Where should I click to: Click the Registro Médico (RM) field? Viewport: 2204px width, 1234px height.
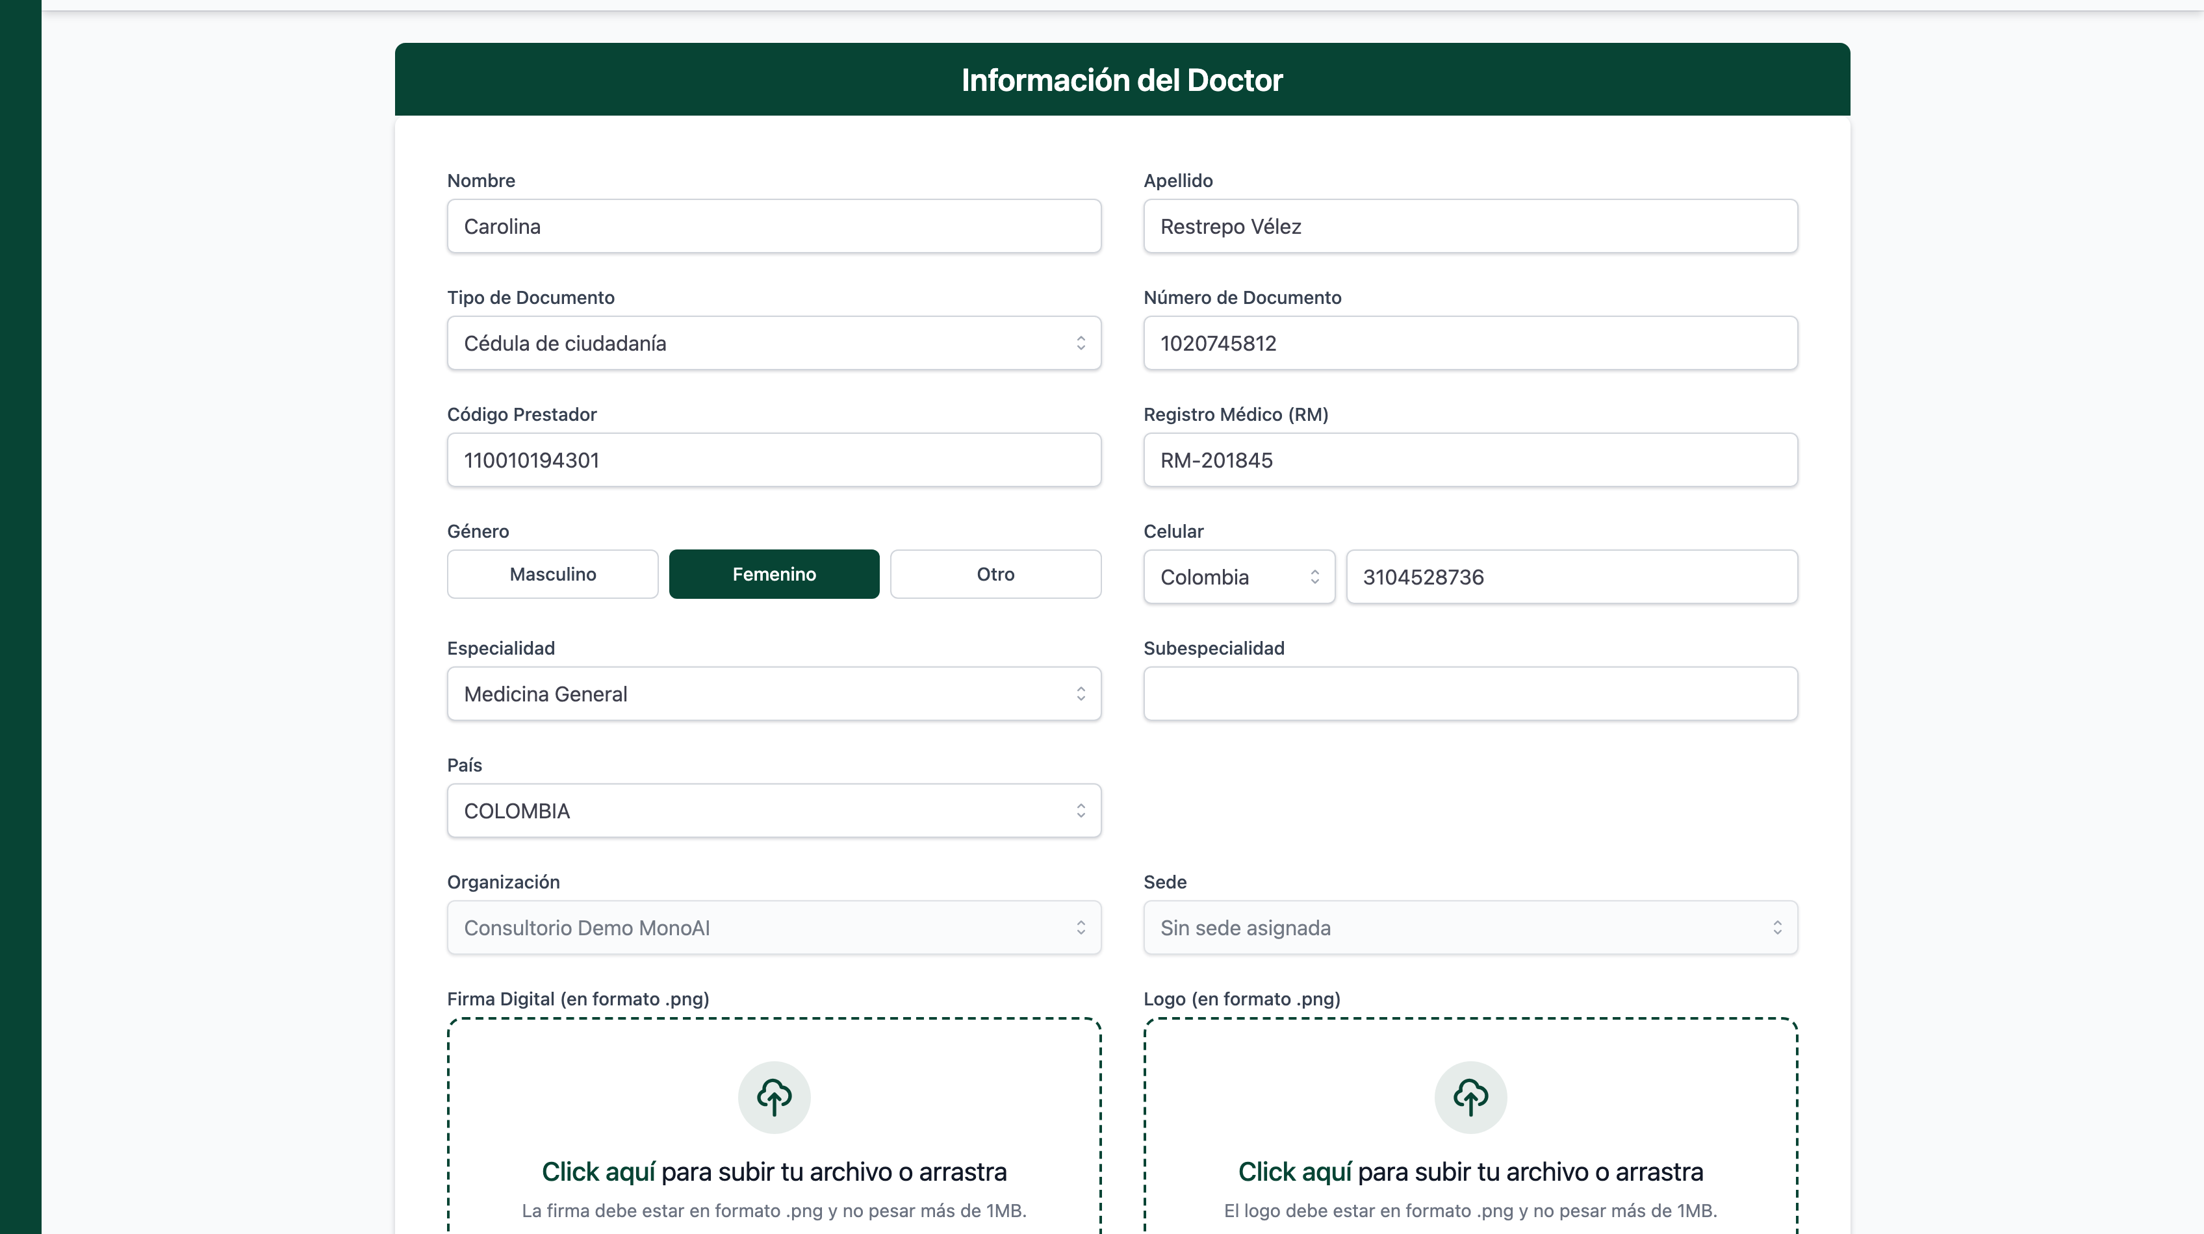[1470, 460]
